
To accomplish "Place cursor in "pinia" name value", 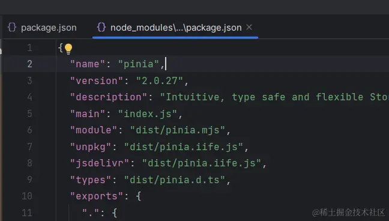I will click(x=139, y=64).
